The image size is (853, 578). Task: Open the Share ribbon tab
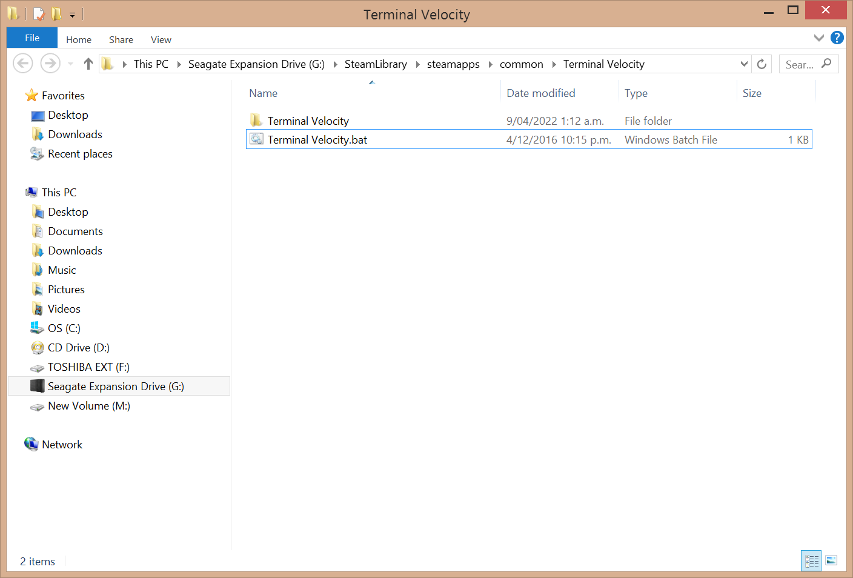pos(121,39)
